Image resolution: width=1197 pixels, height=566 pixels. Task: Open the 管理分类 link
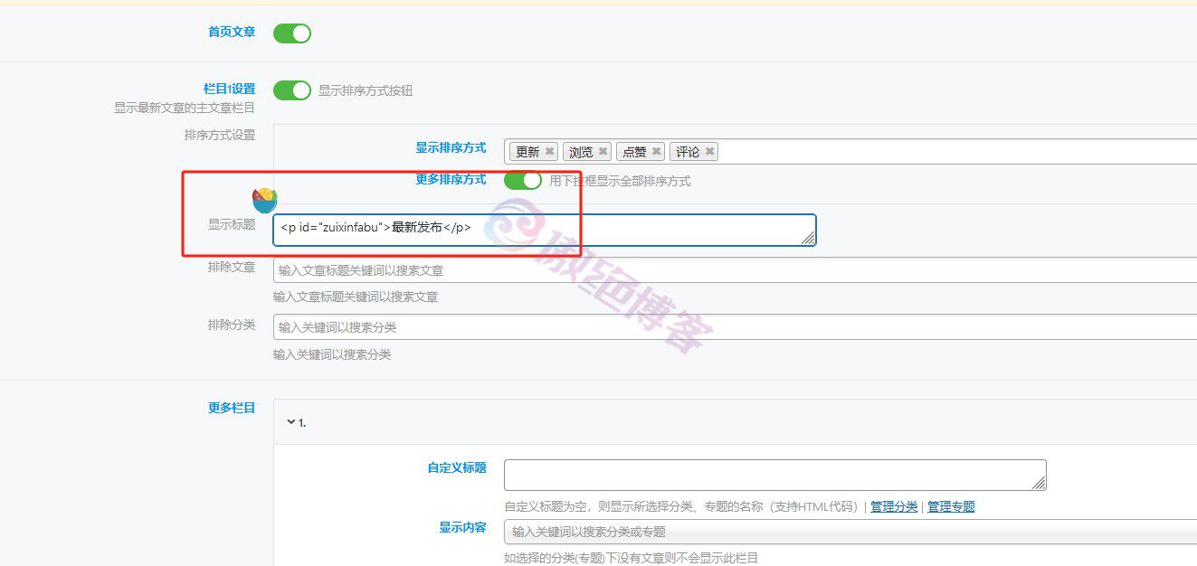pyautogui.click(x=893, y=506)
